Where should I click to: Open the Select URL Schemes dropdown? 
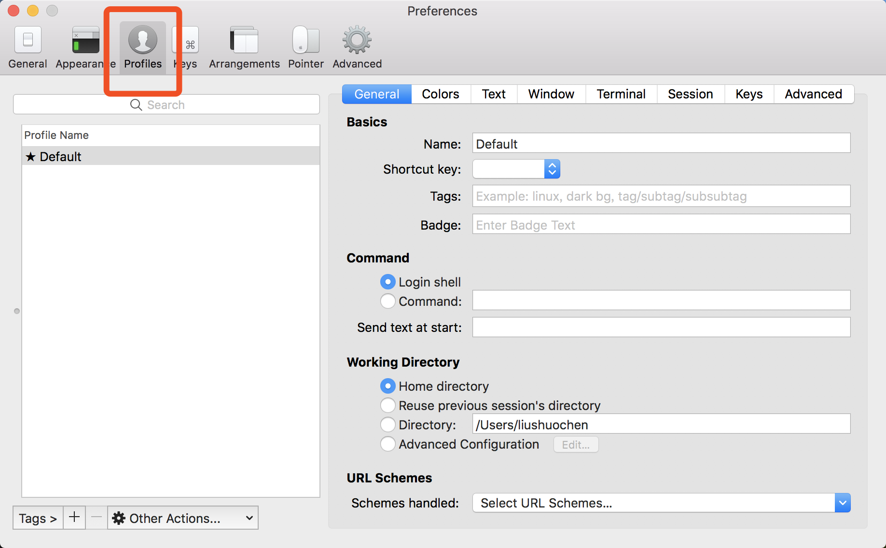[x=843, y=503]
